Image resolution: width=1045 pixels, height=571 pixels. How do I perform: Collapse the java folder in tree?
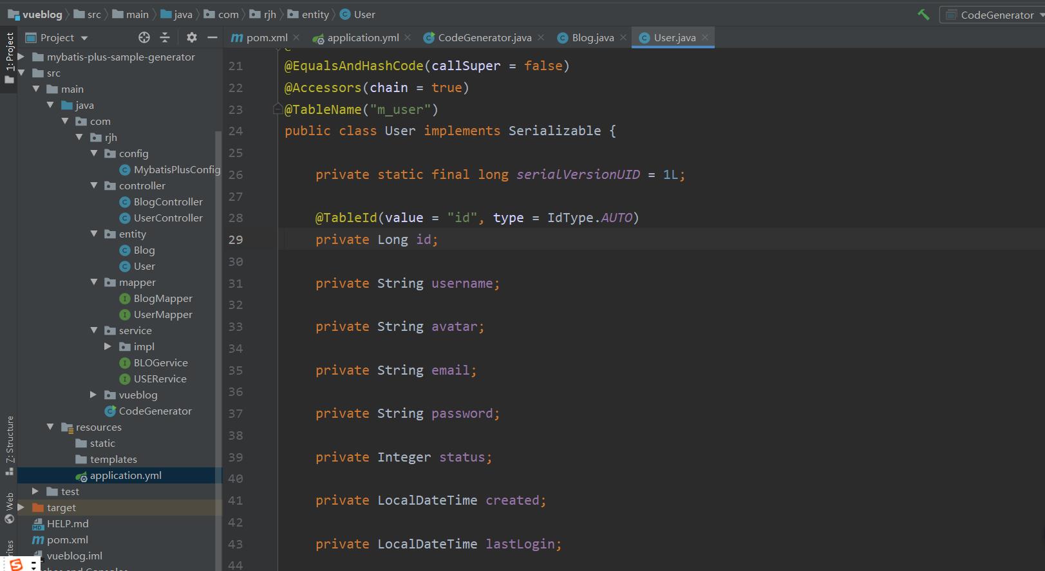click(x=50, y=105)
